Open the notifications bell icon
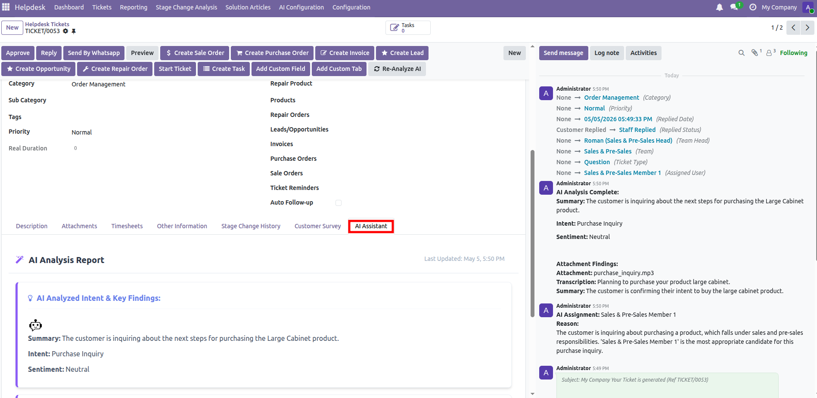Viewport: 817px width, 398px height. (x=719, y=7)
